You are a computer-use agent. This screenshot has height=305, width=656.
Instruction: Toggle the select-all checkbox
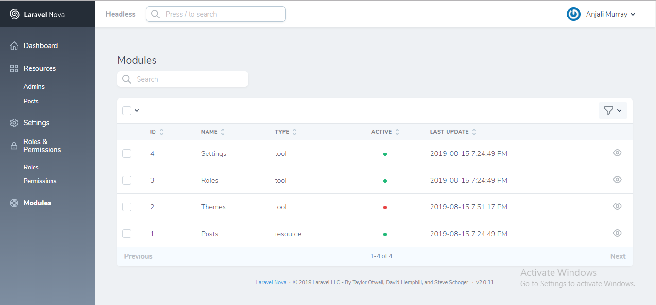[x=127, y=111]
